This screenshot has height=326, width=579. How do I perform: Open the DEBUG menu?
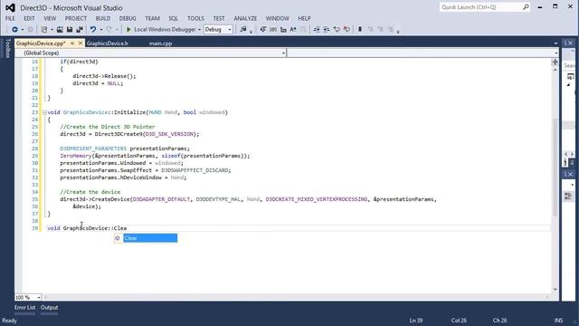128,18
